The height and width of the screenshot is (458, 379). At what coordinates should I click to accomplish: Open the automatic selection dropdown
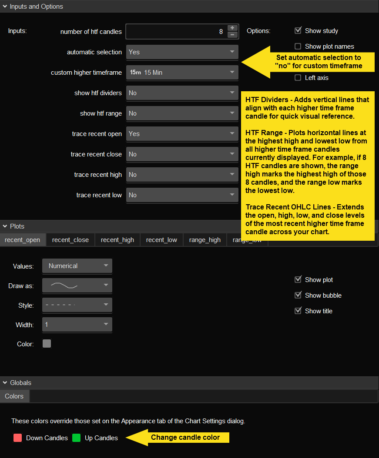click(x=182, y=52)
